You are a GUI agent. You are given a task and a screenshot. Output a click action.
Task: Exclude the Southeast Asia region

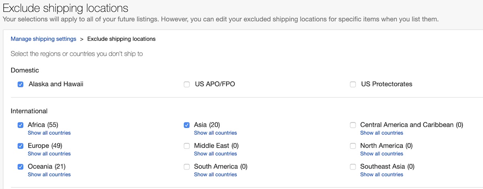353,167
